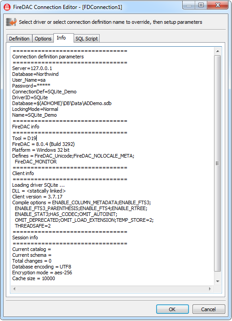
Task: Click the horizontal scrollbar right arrow
Action: click(210, 289)
